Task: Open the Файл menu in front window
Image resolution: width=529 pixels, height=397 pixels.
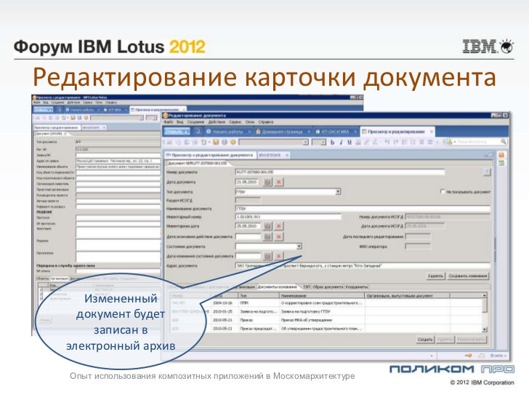Action: 169,122
